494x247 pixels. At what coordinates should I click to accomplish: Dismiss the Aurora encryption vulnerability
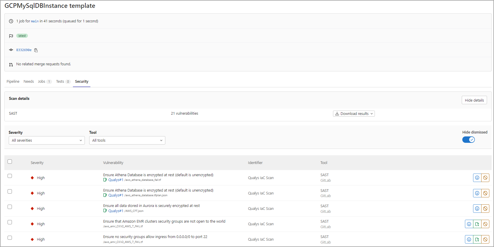point(485,208)
